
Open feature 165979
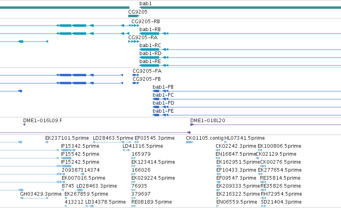tap(141, 154)
